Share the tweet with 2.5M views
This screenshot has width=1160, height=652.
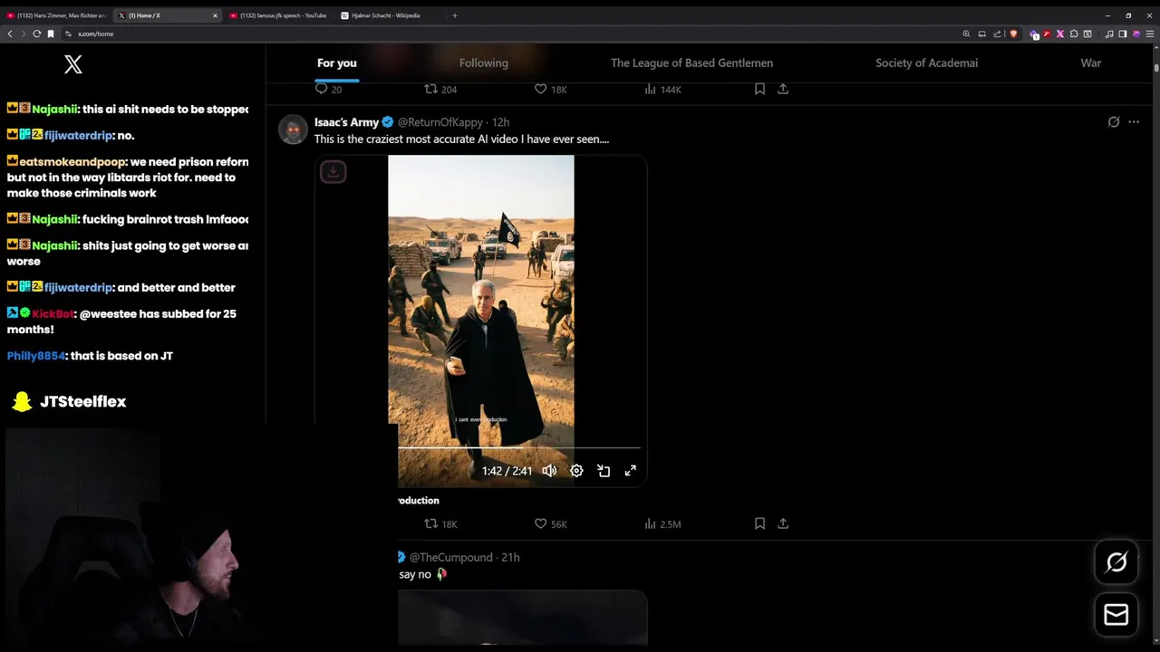tap(783, 523)
